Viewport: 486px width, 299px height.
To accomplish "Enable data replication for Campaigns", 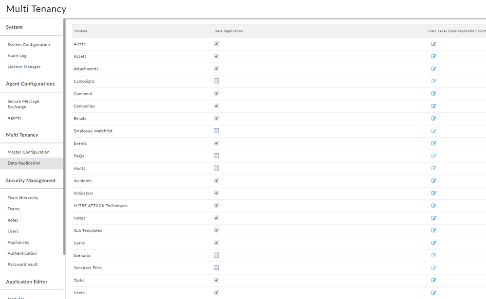I will [216, 81].
